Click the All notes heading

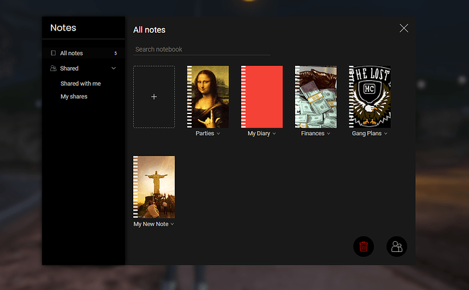coord(150,30)
